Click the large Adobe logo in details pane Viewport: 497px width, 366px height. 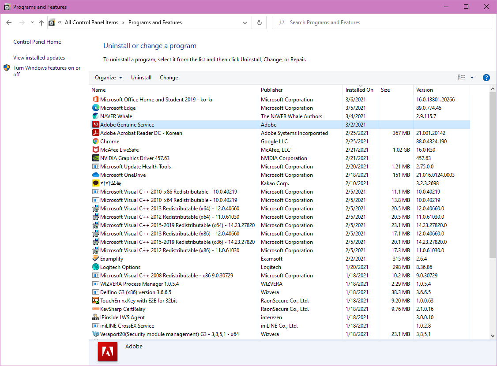pyautogui.click(x=108, y=351)
